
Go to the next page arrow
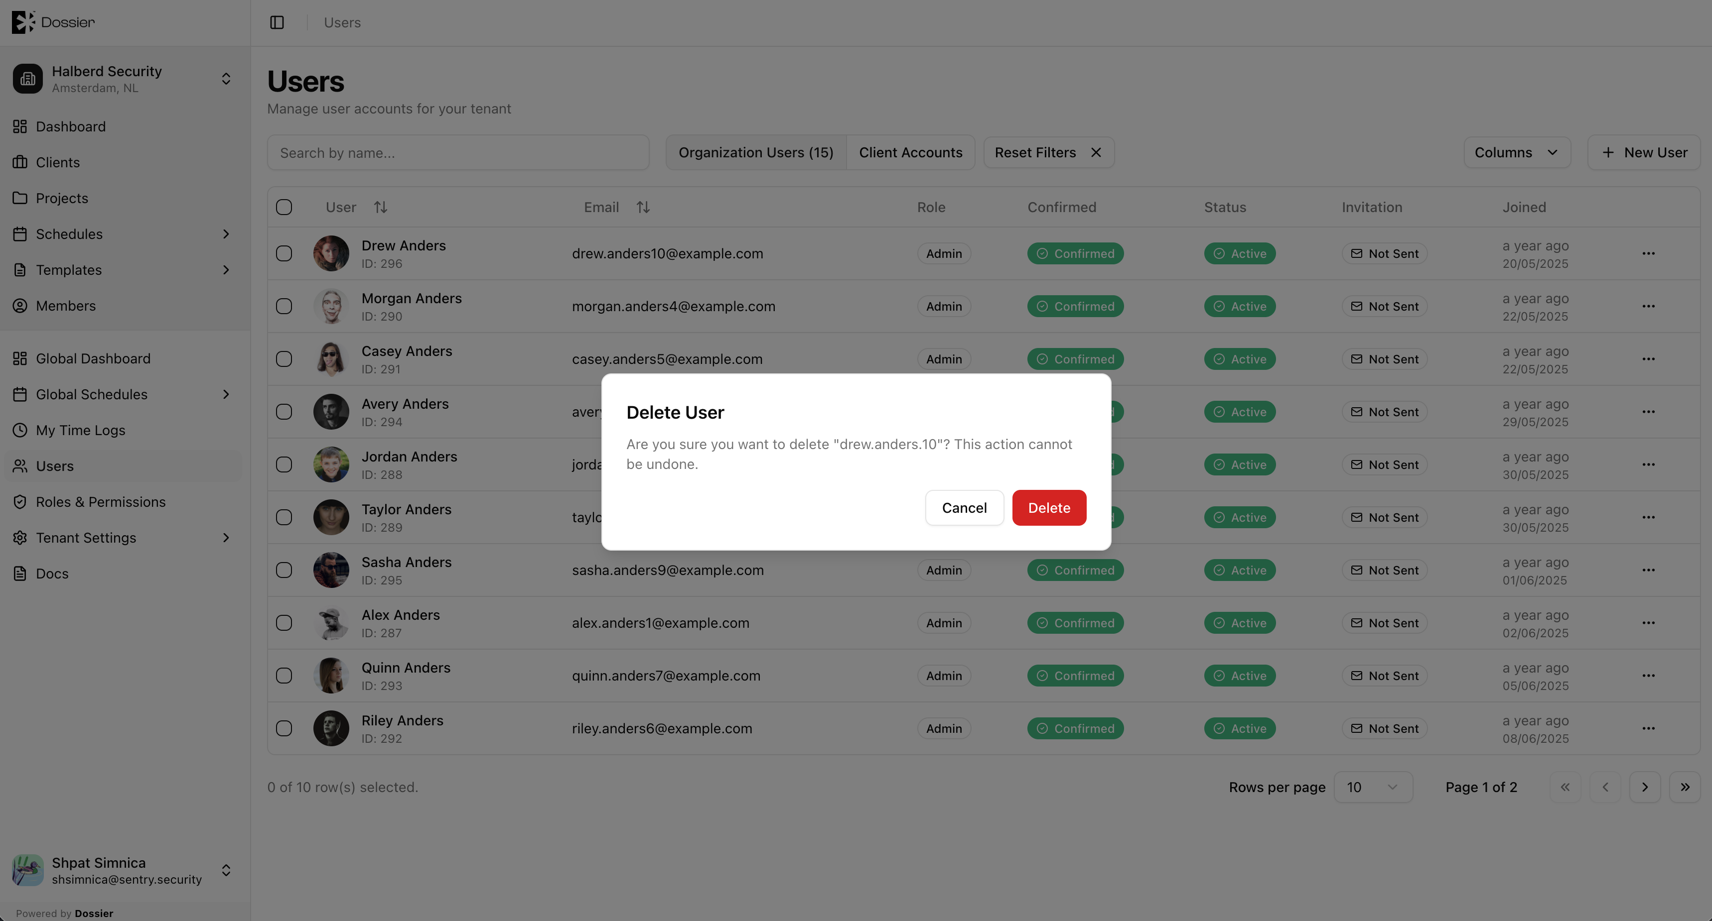[1645, 787]
